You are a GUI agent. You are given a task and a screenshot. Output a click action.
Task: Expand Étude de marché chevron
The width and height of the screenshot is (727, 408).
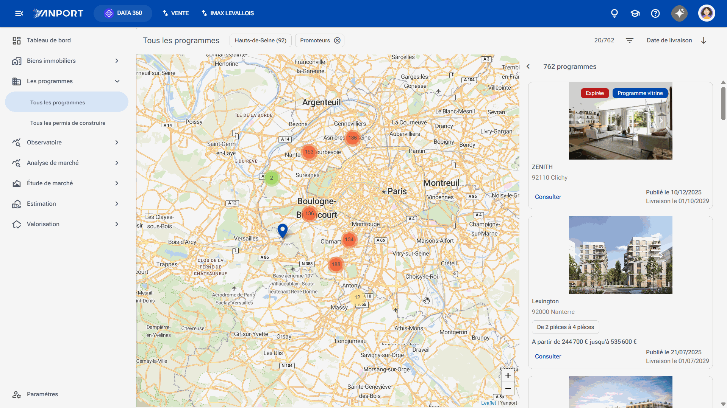pyautogui.click(x=117, y=183)
